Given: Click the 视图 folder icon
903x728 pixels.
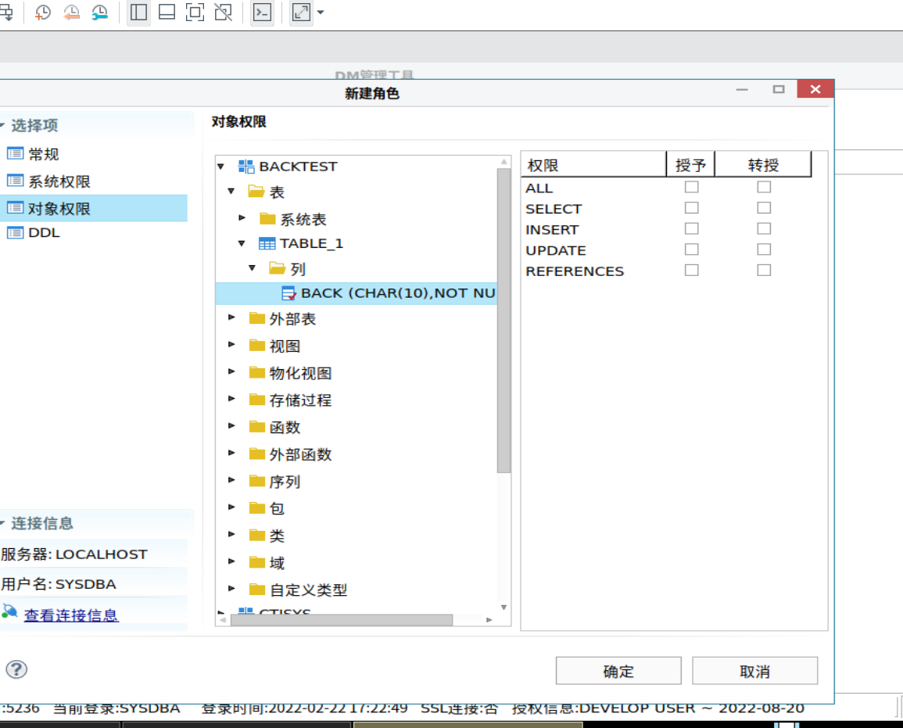Looking at the screenshot, I should (x=257, y=346).
